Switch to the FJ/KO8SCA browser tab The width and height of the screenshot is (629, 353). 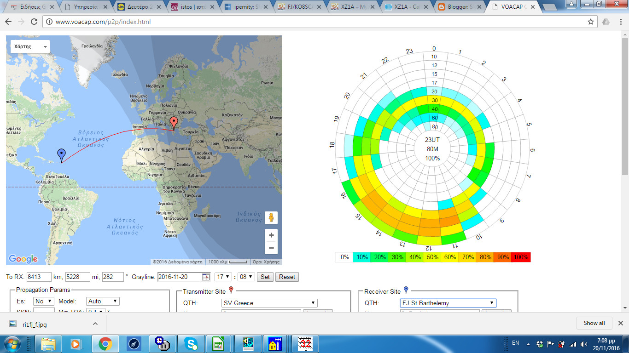pyautogui.click(x=299, y=7)
